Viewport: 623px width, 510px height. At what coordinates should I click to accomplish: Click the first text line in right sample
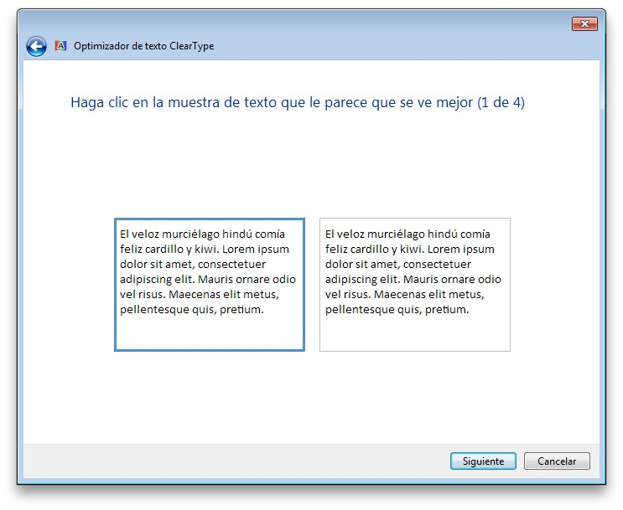coord(408,234)
